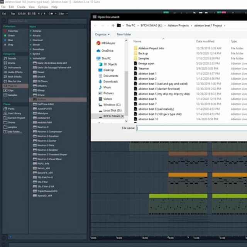Expand Overloud plug-in folder
This screenshot has width=247, height=247.
(x=31, y=40)
